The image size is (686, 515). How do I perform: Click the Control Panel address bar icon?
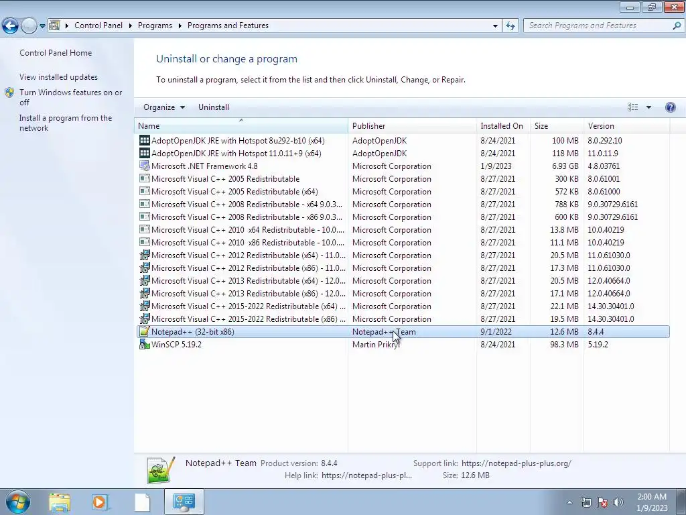coord(55,25)
